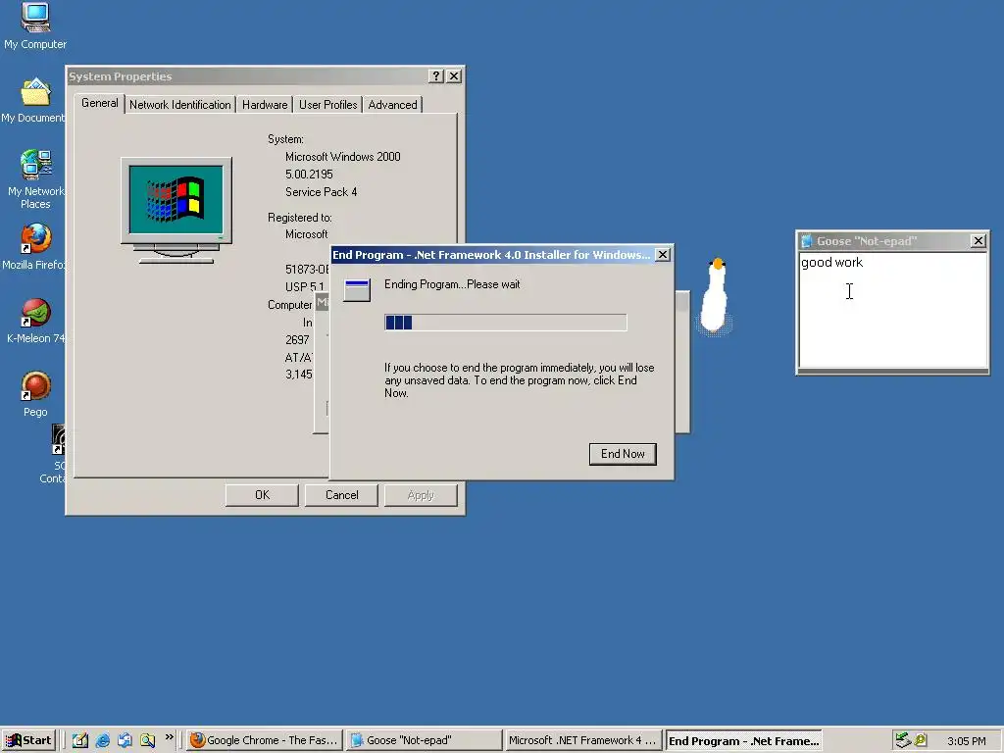This screenshot has height=753, width=1004.
Task: Close the Goose Not-epad window
Action: point(978,241)
